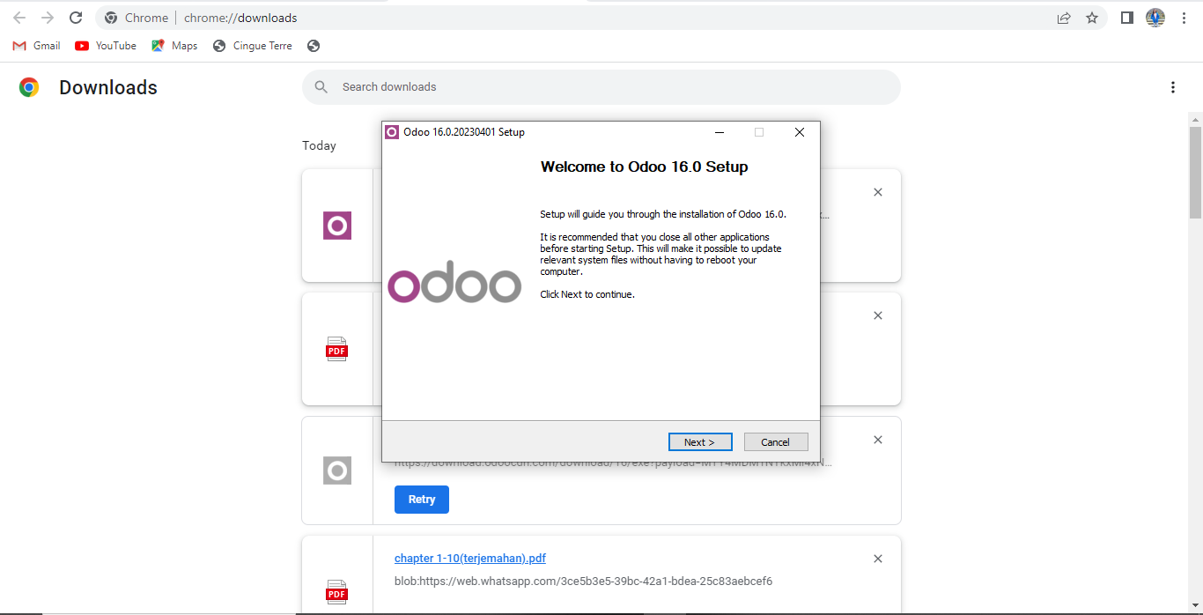
Task: Retry the failed Odoo download
Action: point(422,500)
